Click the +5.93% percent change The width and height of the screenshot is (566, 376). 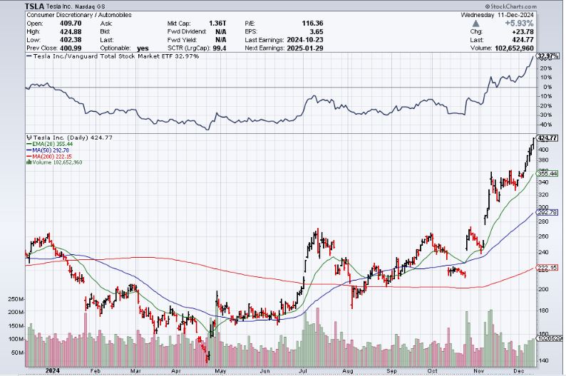(x=519, y=23)
